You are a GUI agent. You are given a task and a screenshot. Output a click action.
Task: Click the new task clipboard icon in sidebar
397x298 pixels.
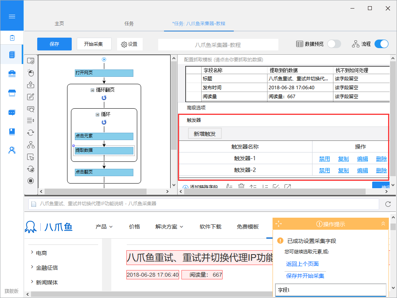pos(12,38)
